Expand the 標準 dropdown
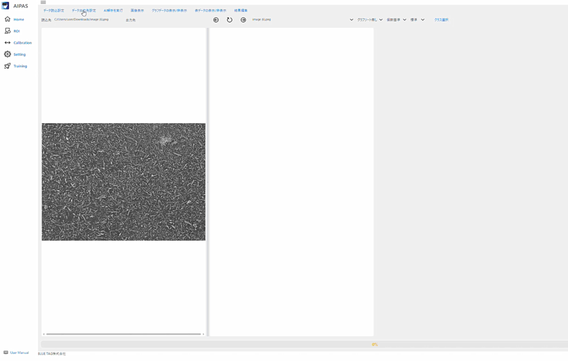568x361 pixels. click(x=417, y=20)
